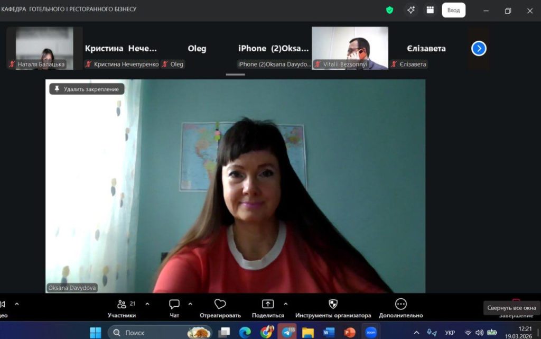Click the Отреагировать reactions heart icon
The height and width of the screenshot is (339, 541).
point(220,304)
